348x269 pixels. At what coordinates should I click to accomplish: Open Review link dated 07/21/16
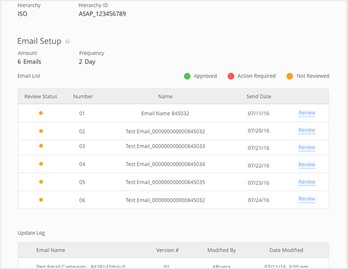click(x=307, y=148)
